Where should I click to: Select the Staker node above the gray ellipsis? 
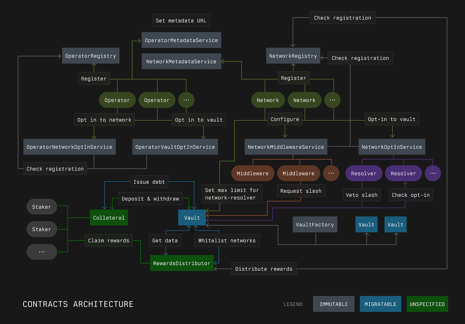tap(42, 229)
